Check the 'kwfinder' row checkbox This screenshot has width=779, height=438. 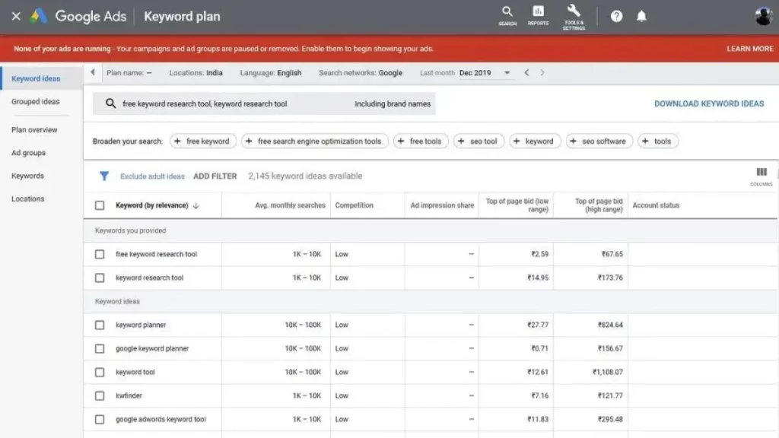point(100,395)
